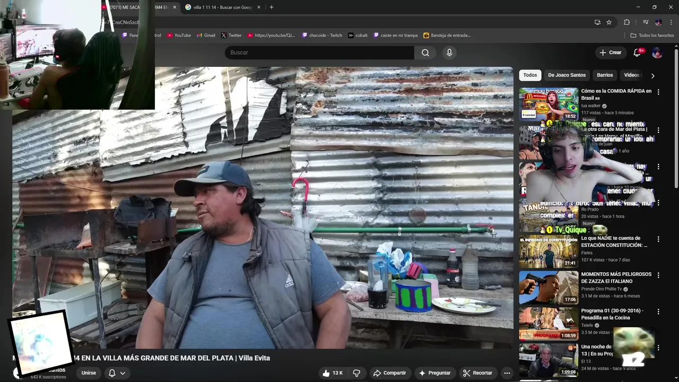
Task: Open Gmail bookmark
Action: pyautogui.click(x=206, y=36)
